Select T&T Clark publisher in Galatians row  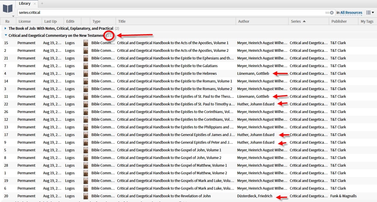coord(338,66)
